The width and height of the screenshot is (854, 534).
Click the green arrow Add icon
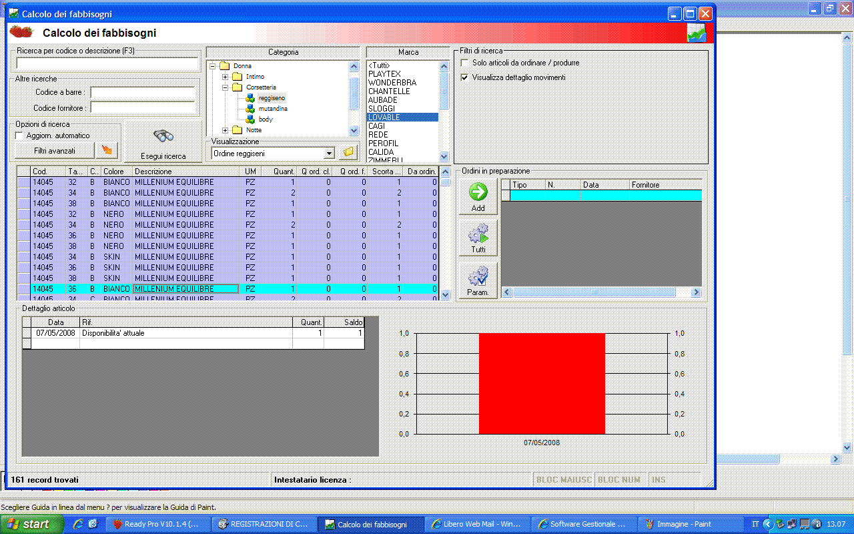tap(478, 192)
